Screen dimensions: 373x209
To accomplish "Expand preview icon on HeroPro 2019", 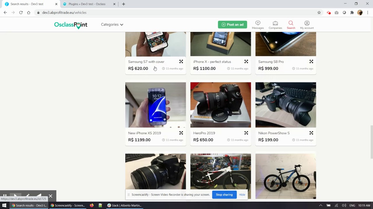I will 246,133.
